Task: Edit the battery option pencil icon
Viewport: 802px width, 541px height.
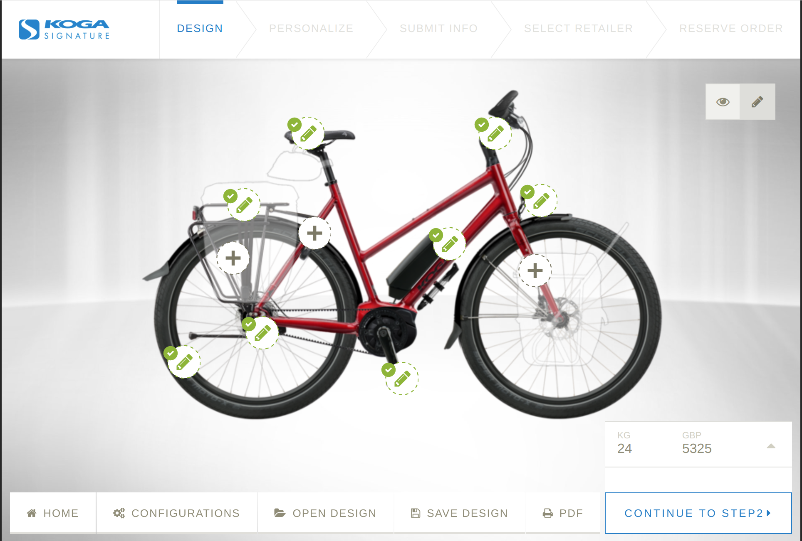Action: coord(450,244)
